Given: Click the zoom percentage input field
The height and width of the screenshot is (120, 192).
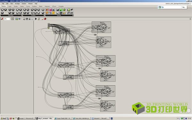Looking at the screenshot, I should coord(7,19).
